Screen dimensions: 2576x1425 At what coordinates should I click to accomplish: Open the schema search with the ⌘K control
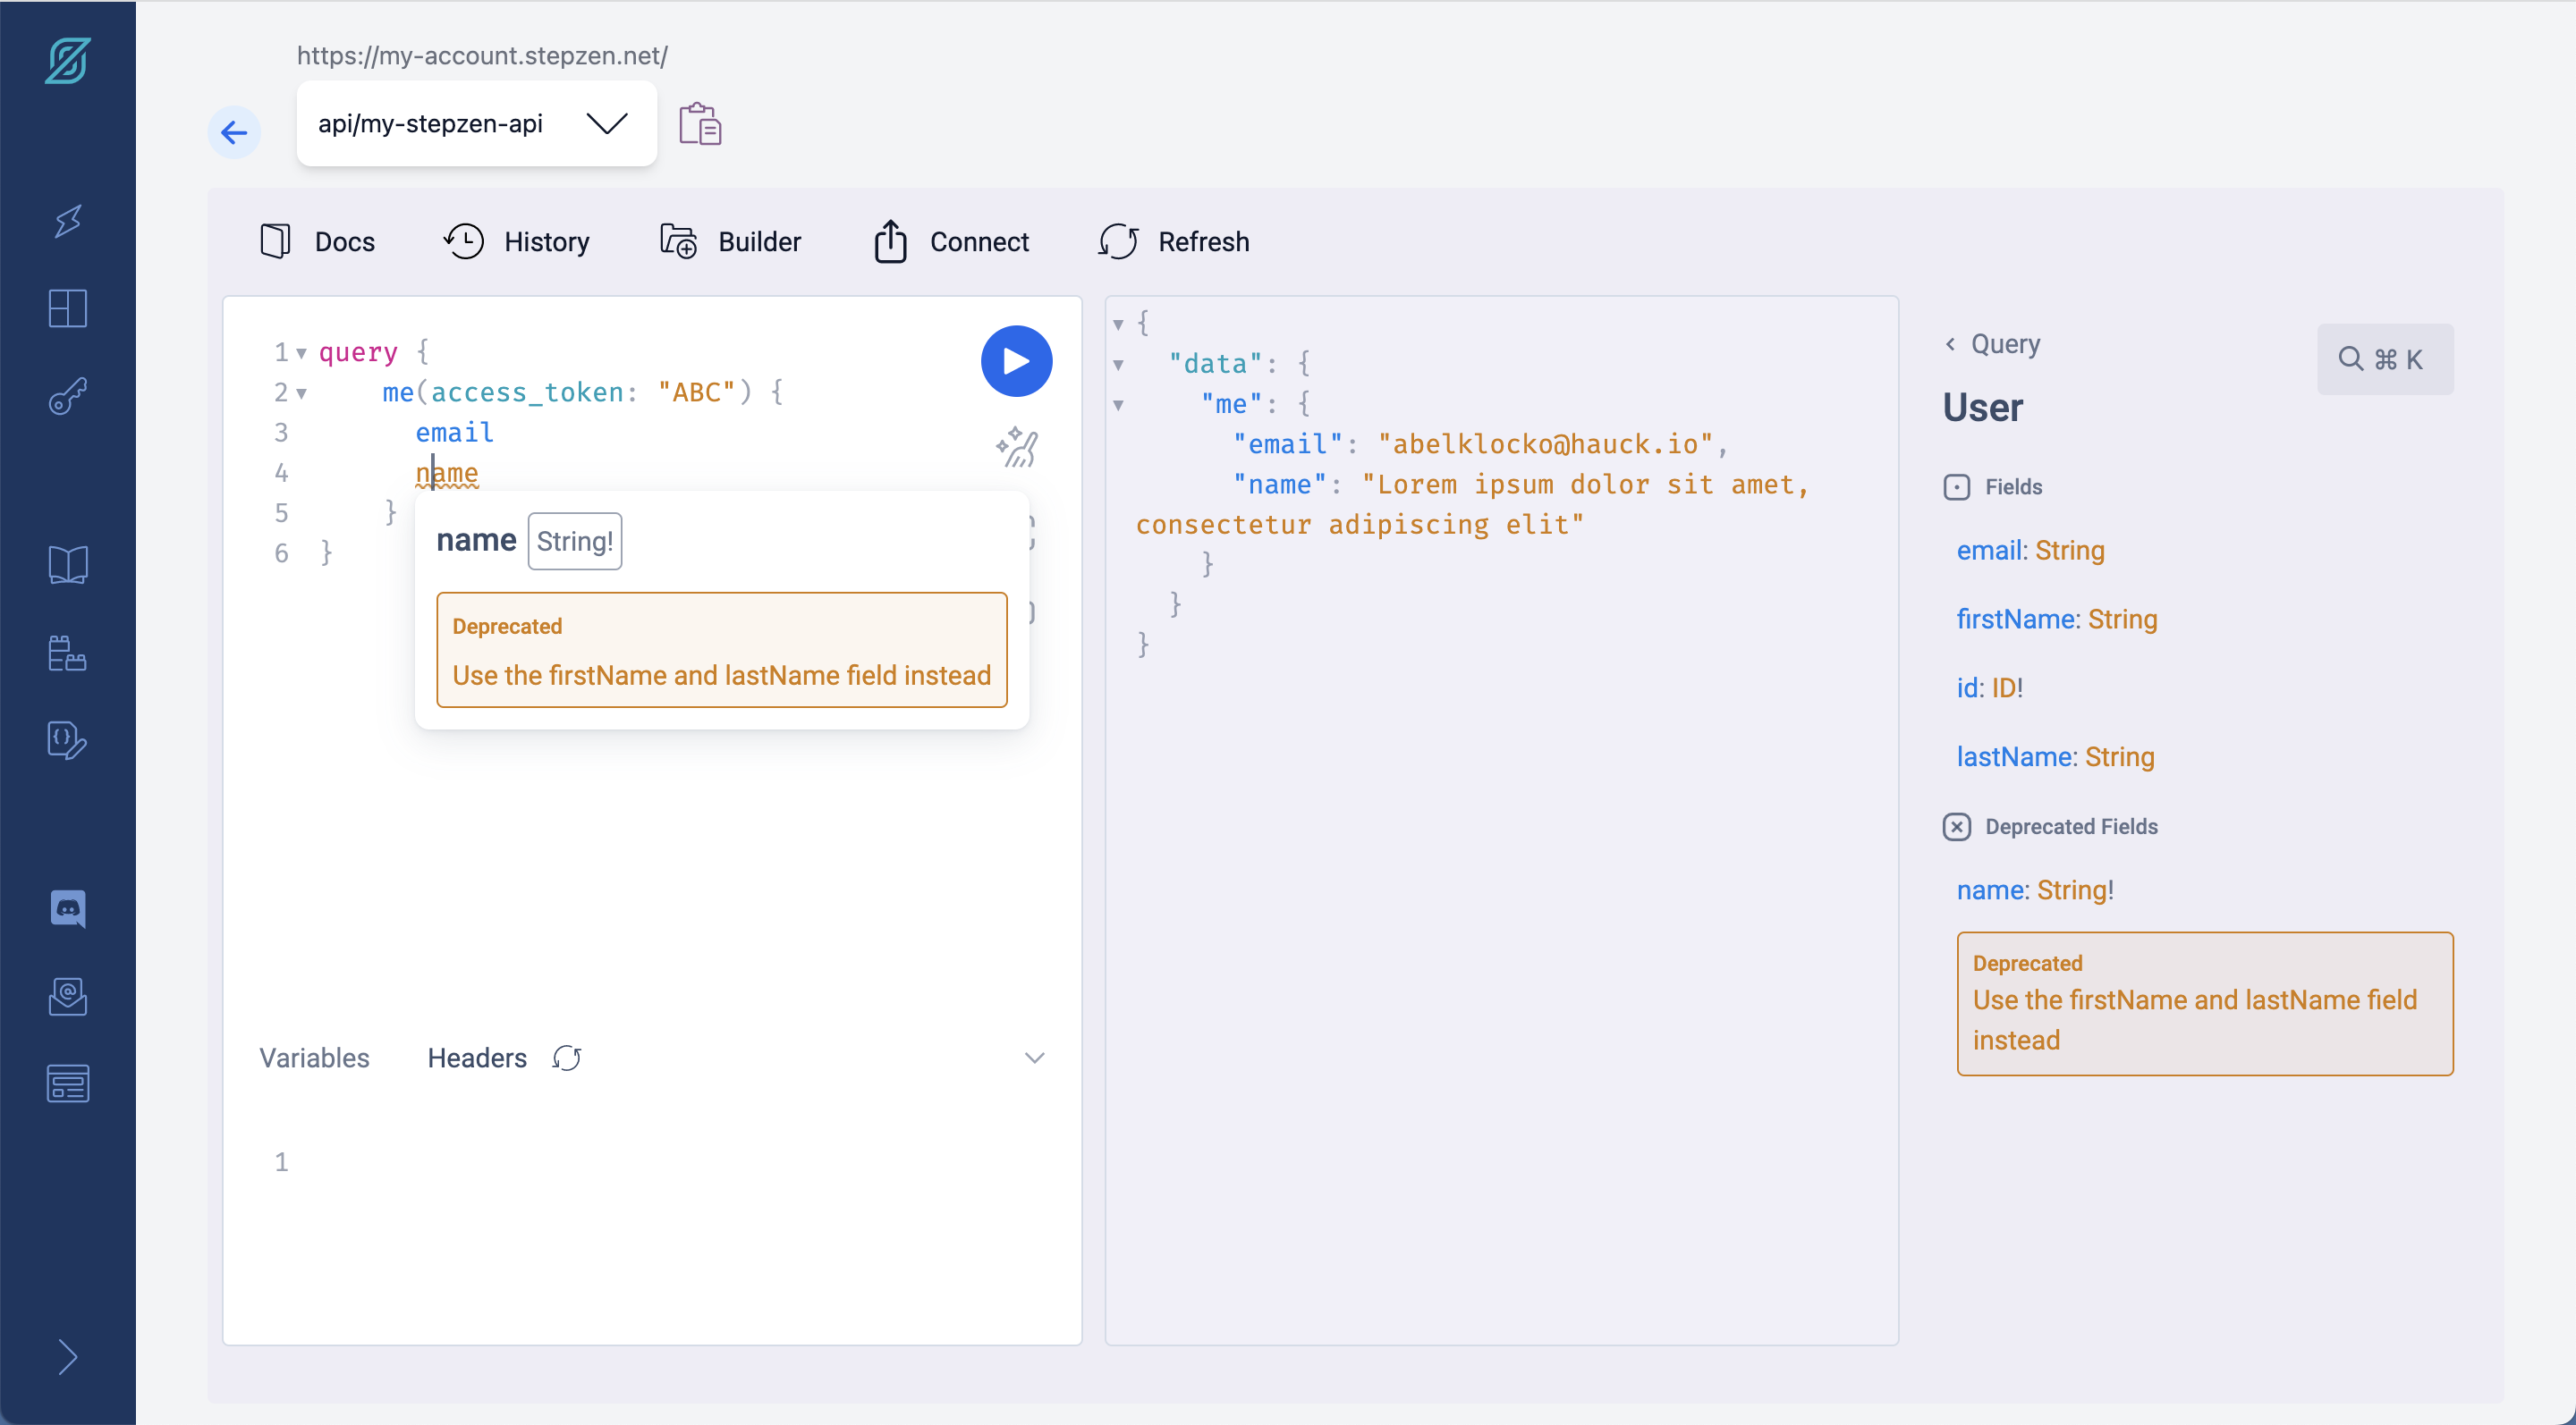[2385, 358]
